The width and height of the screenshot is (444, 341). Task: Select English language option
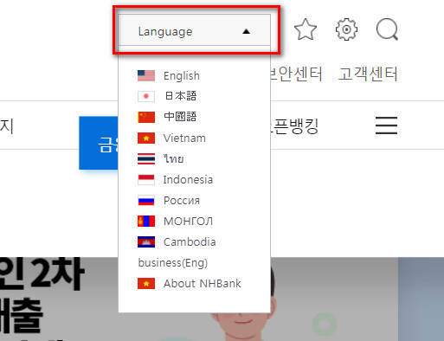coord(182,76)
